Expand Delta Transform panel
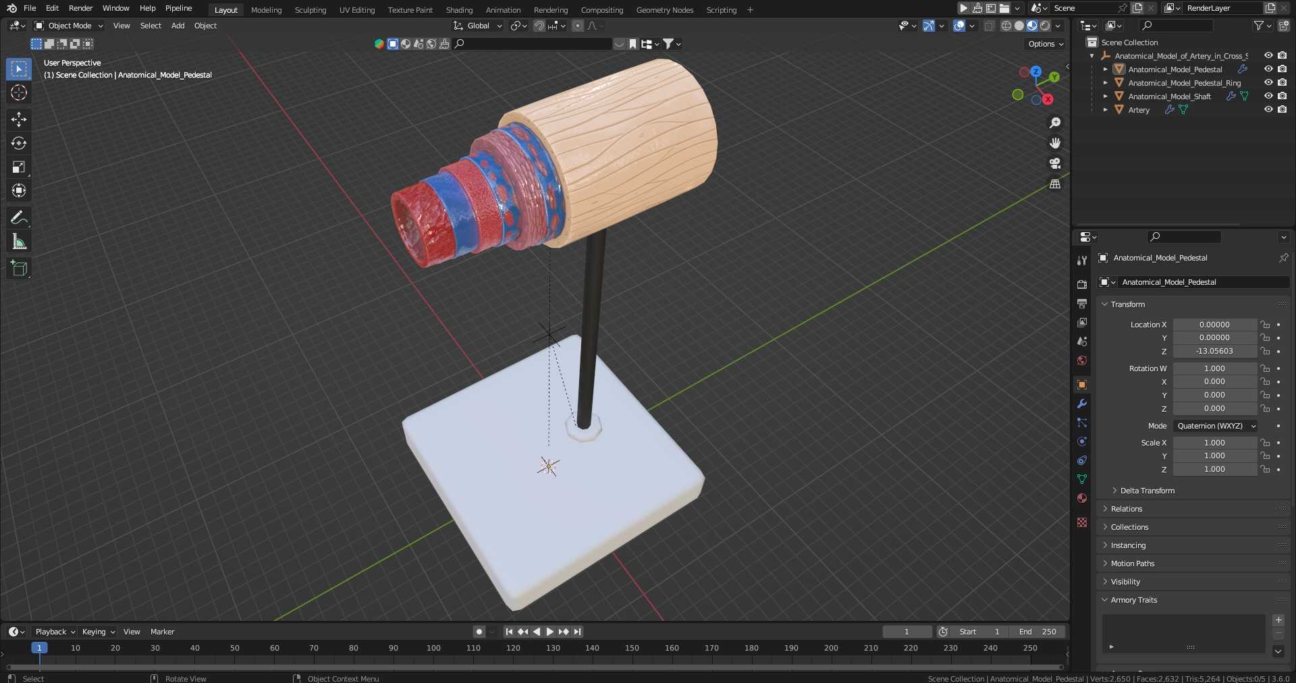 click(1146, 491)
